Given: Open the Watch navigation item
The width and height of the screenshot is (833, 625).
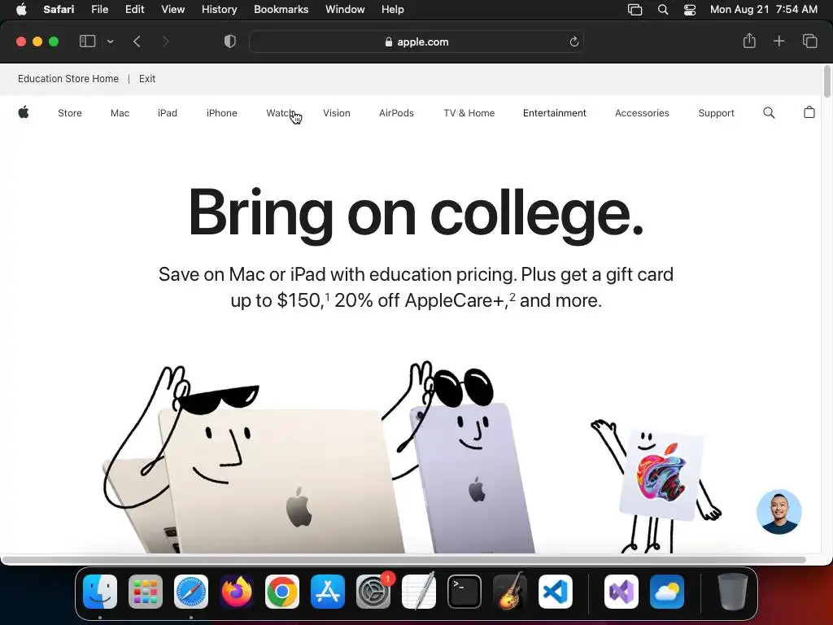Looking at the screenshot, I should click(x=280, y=113).
